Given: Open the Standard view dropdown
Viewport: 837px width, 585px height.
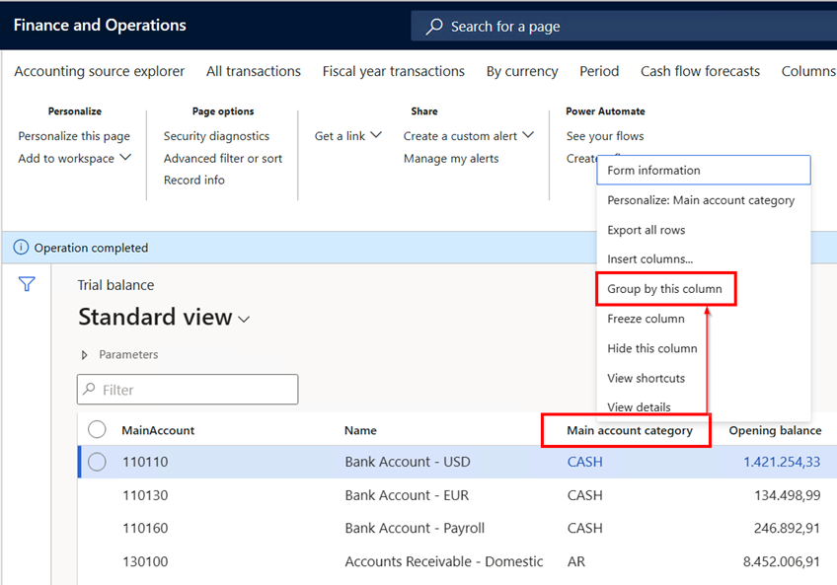Looking at the screenshot, I should point(244,320).
